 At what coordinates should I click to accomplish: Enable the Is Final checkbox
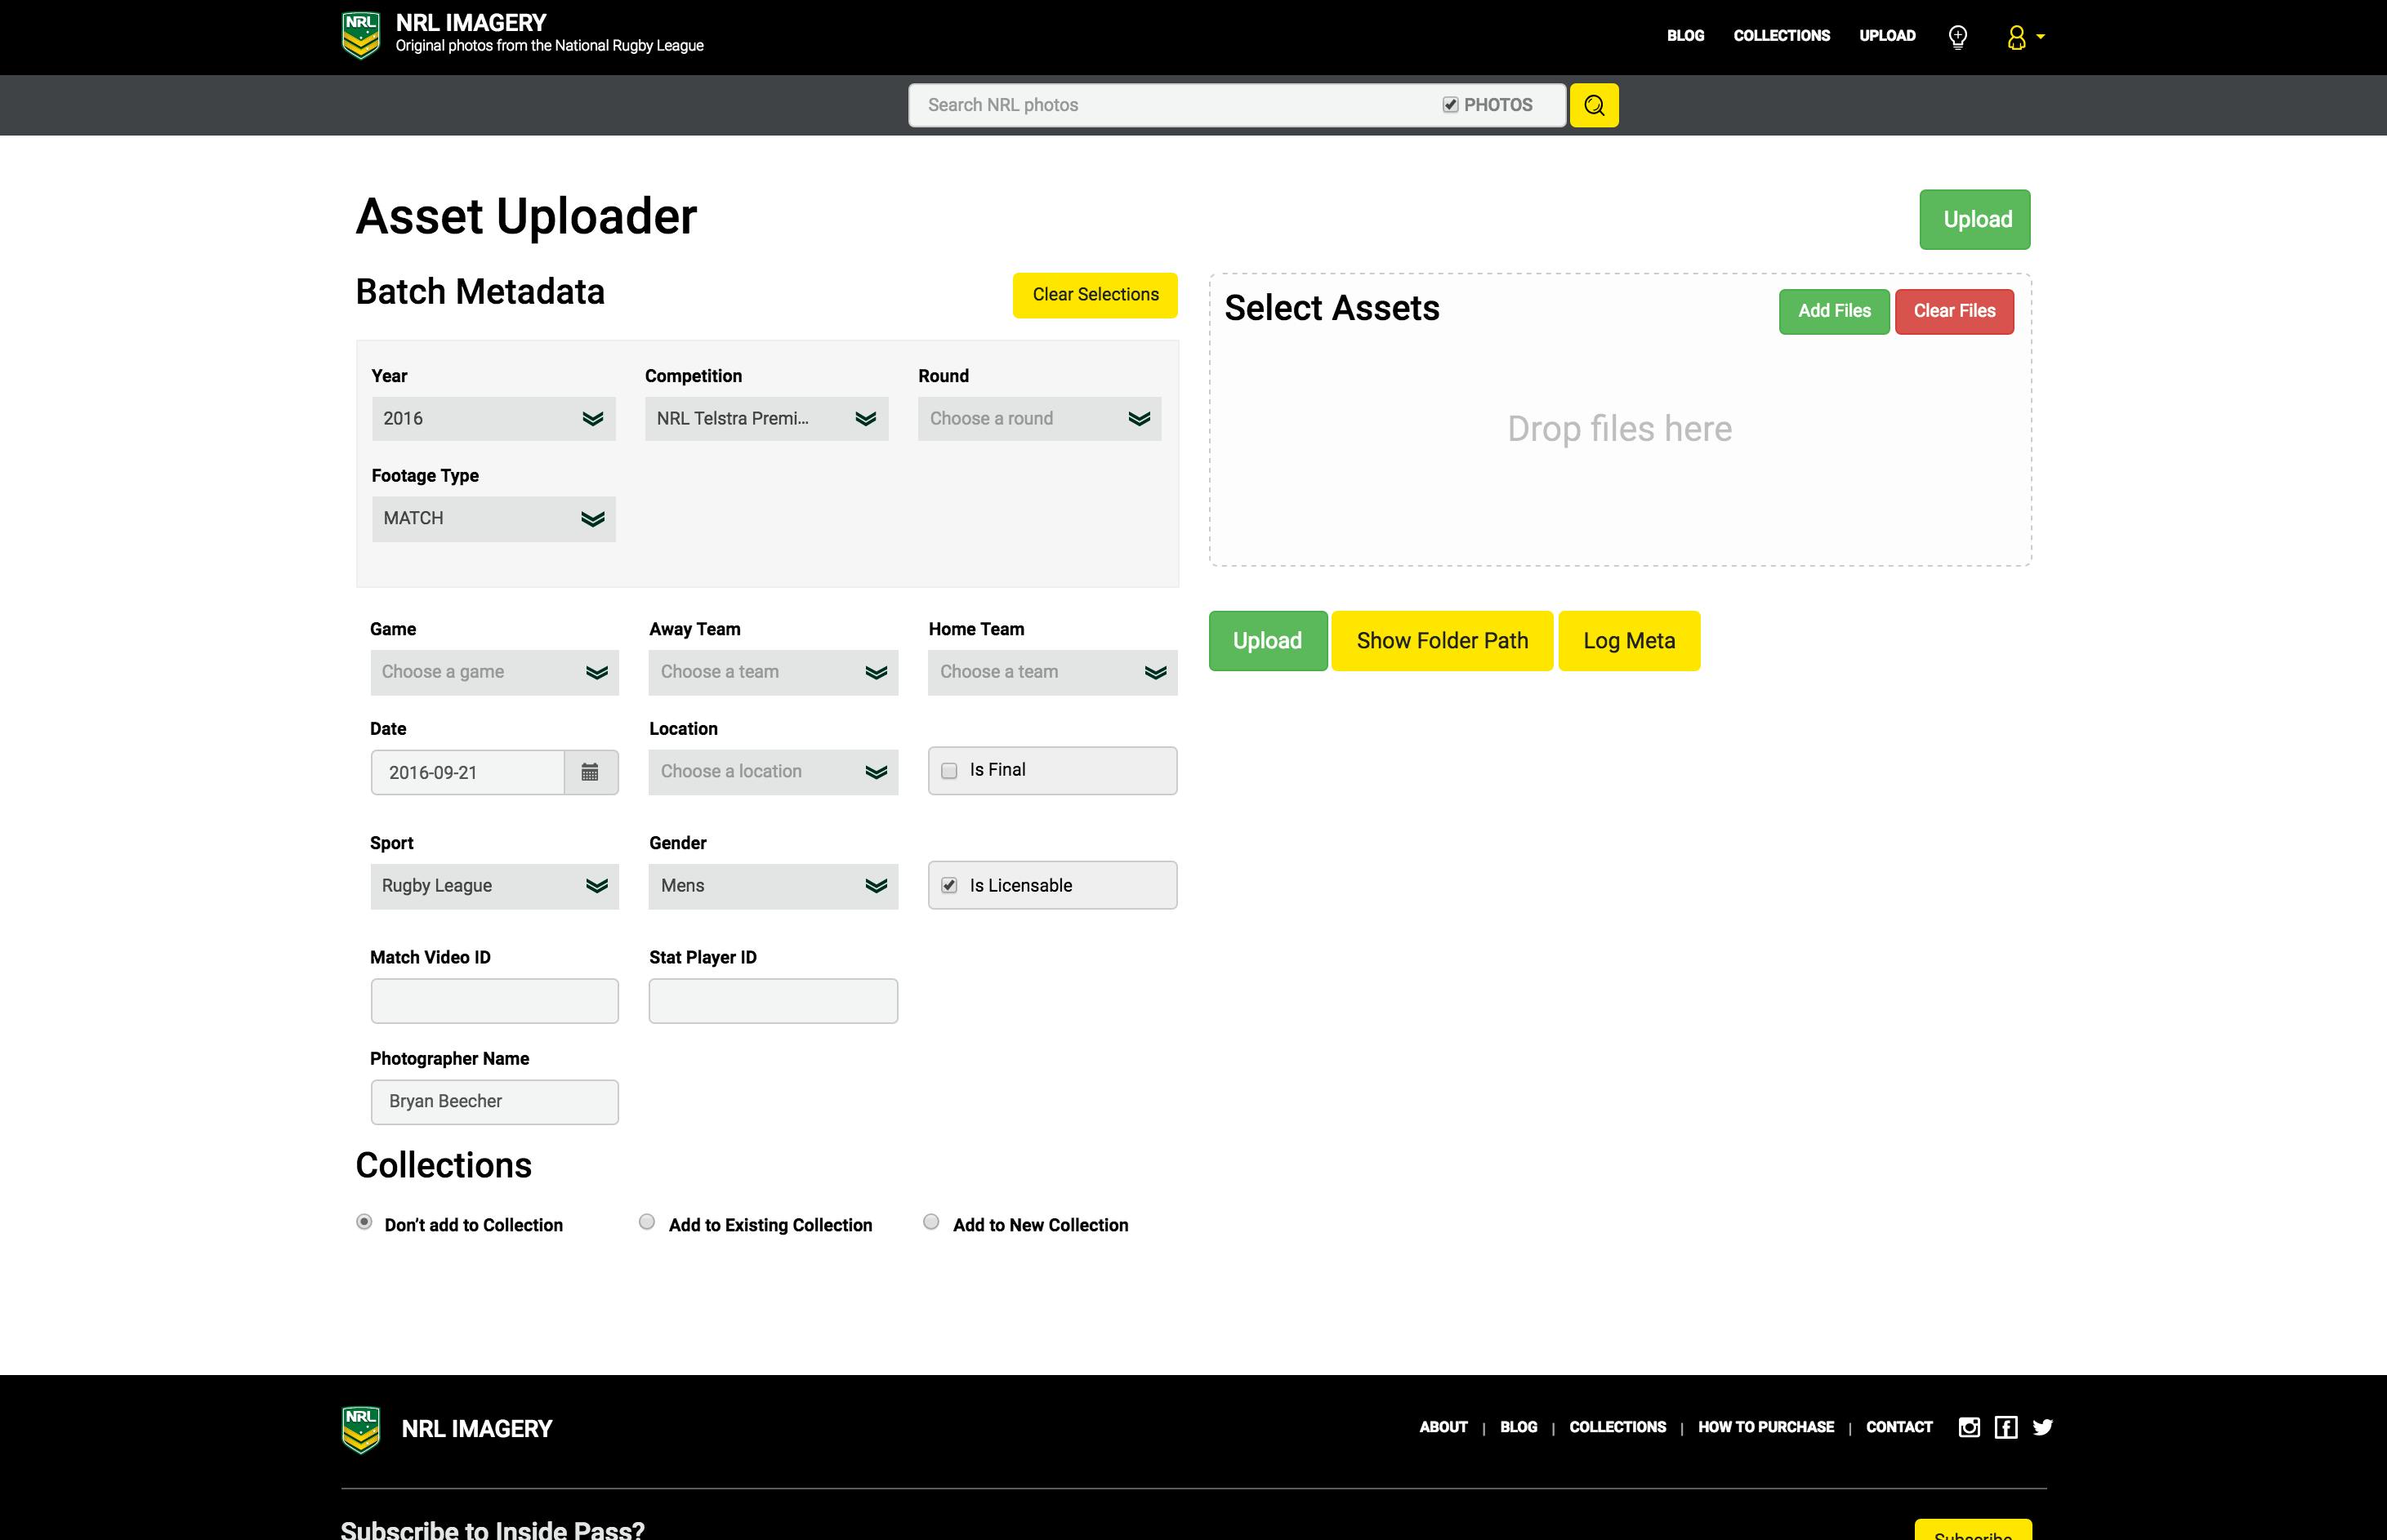(x=948, y=769)
